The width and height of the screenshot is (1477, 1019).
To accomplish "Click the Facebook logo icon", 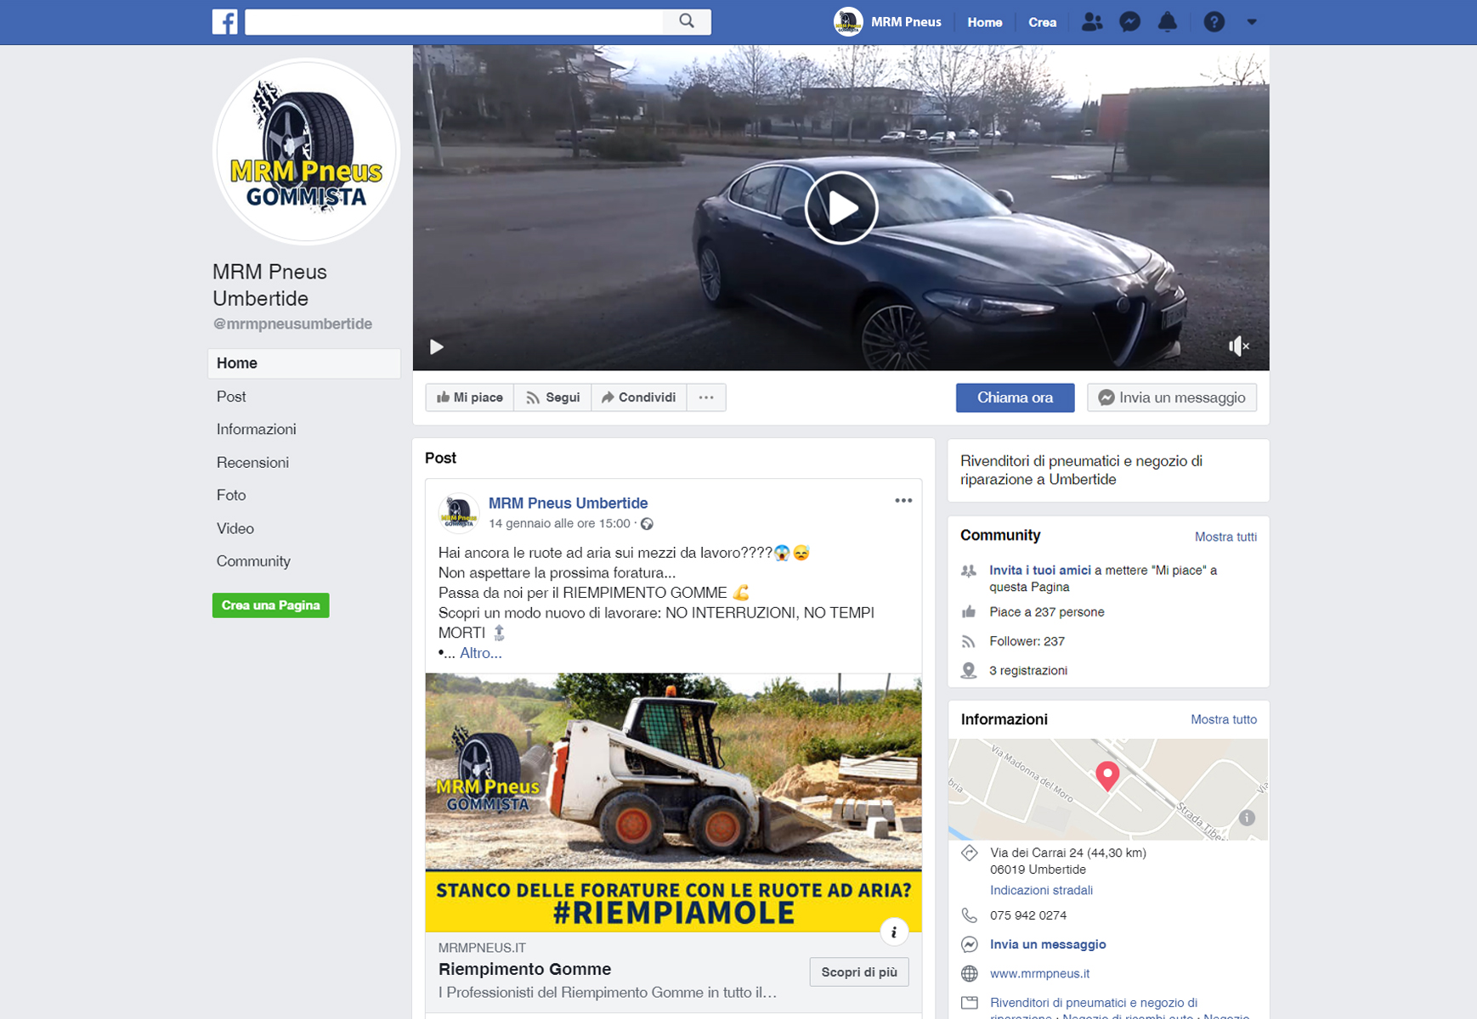I will (x=224, y=22).
